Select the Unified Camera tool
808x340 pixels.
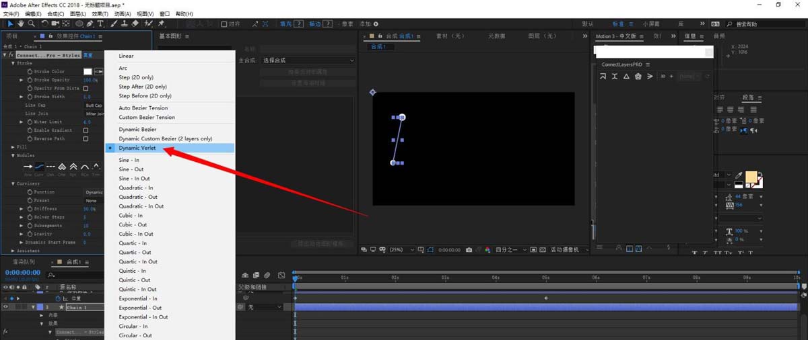[55, 24]
